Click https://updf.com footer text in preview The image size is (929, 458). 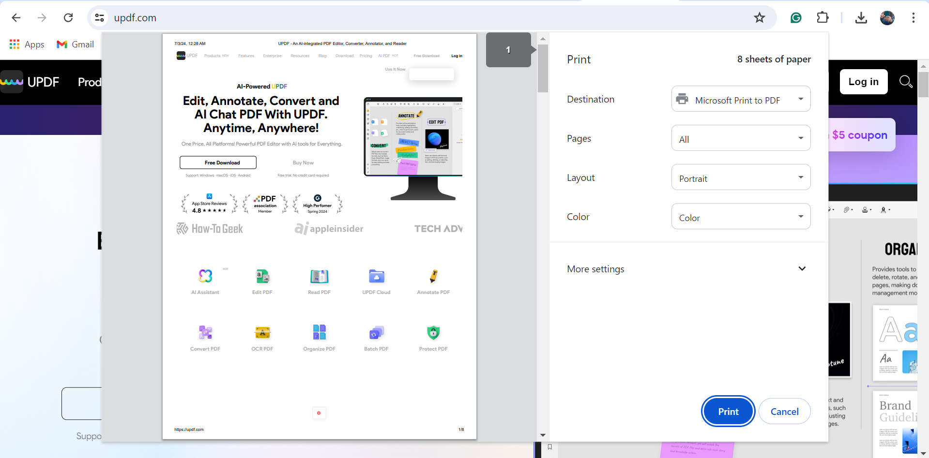189,429
